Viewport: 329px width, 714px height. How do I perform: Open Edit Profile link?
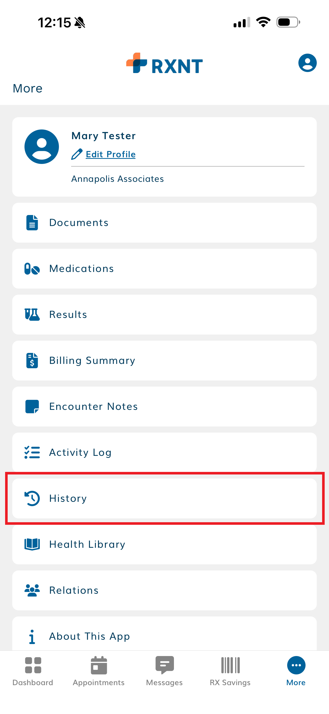click(x=110, y=154)
